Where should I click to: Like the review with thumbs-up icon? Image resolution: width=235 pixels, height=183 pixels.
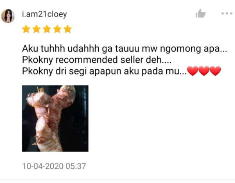point(200,13)
